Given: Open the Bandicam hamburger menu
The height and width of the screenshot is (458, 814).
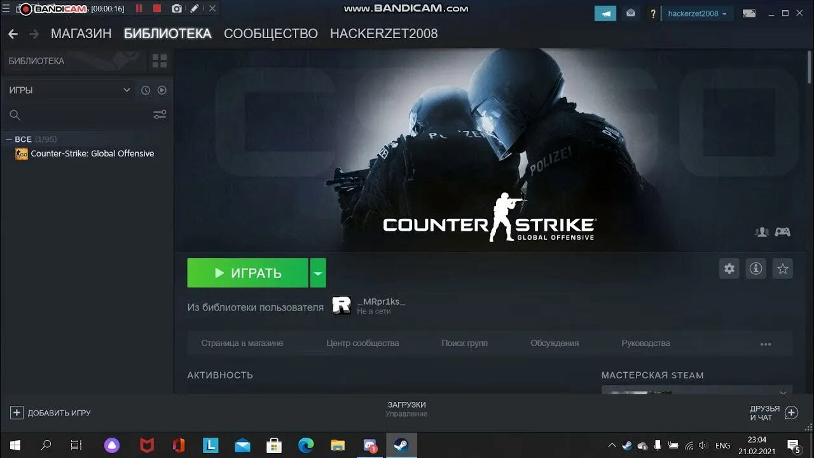Looking at the screenshot, I should pos(6,9).
